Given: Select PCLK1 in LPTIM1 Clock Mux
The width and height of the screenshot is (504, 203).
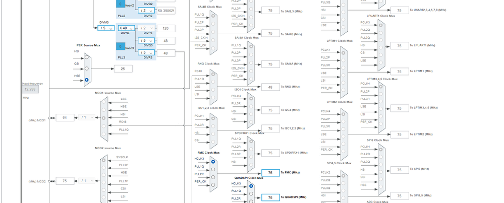Looking at the screenshot, I should pyautogui.click(x=344, y=52).
